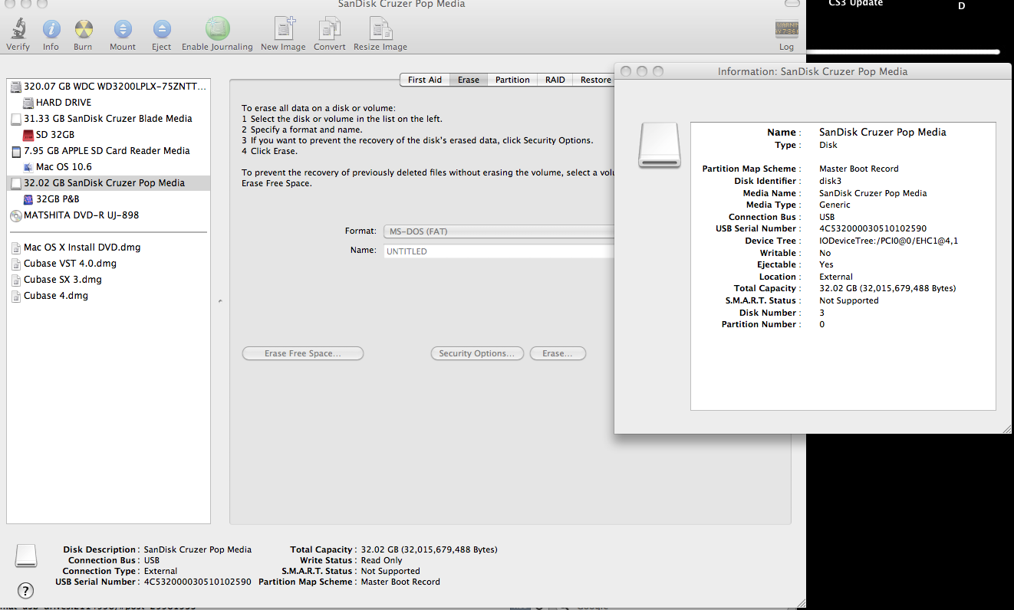Click the disk icon in Information window
This screenshot has height=610, width=1014.
[659, 146]
